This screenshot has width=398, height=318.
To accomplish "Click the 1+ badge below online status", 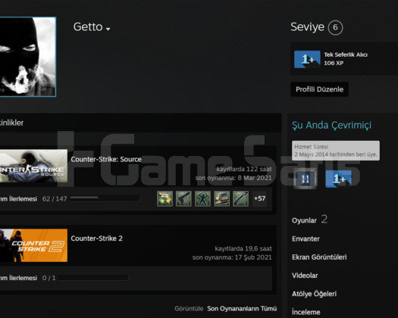I will coord(338,179).
